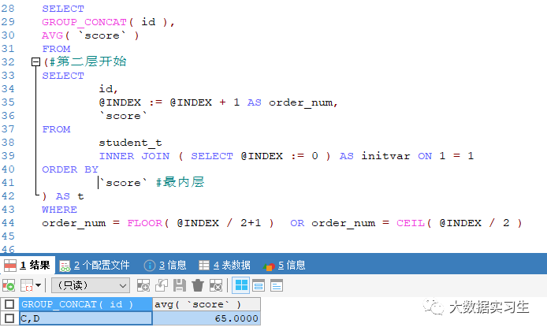Click SELECT keyword on line 28
Viewport: 547px width, 331px height.
coord(63,9)
